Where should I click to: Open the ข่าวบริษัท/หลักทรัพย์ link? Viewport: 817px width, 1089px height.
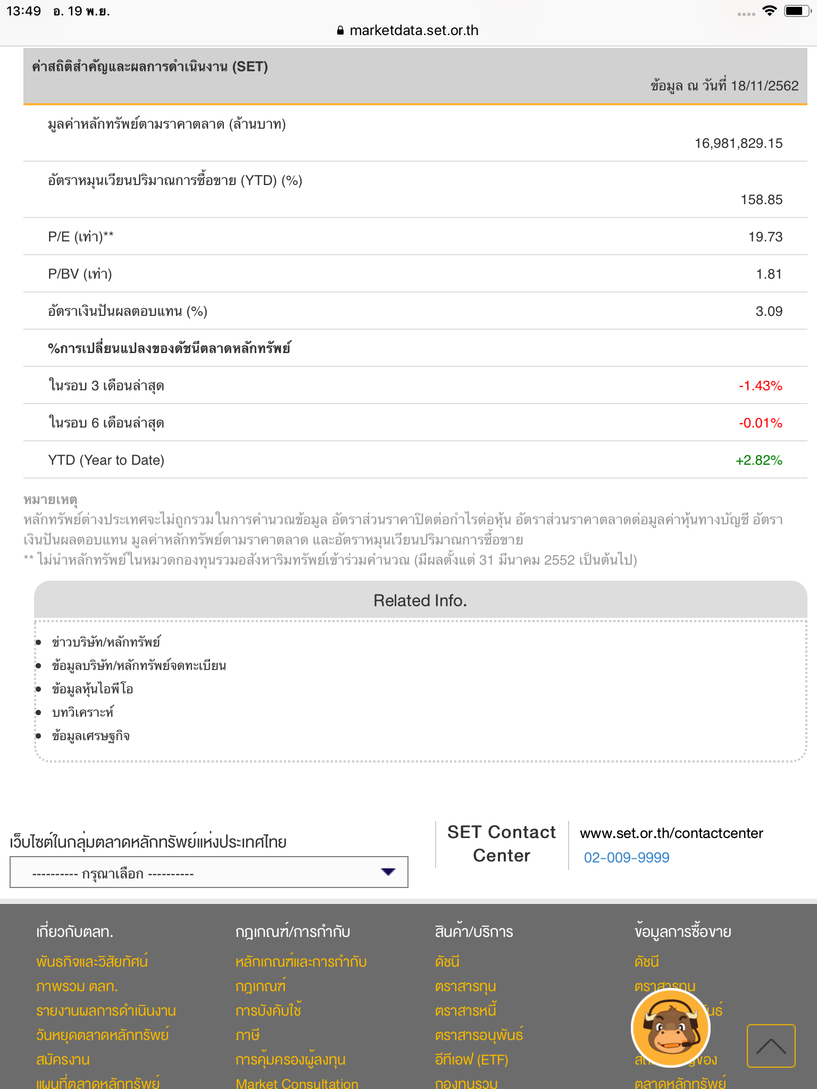click(x=106, y=642)
